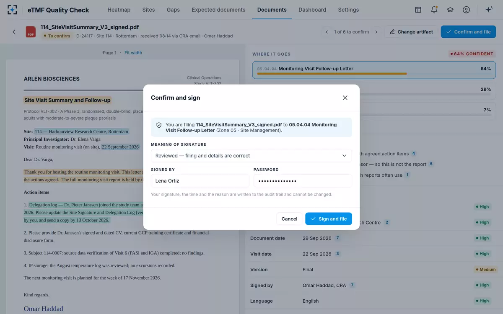Image resolution: width=503 pixels, height=314 pixels.
Task: Select the Monitoring Visit Follow-up Letter option
Action: point(374,70)
